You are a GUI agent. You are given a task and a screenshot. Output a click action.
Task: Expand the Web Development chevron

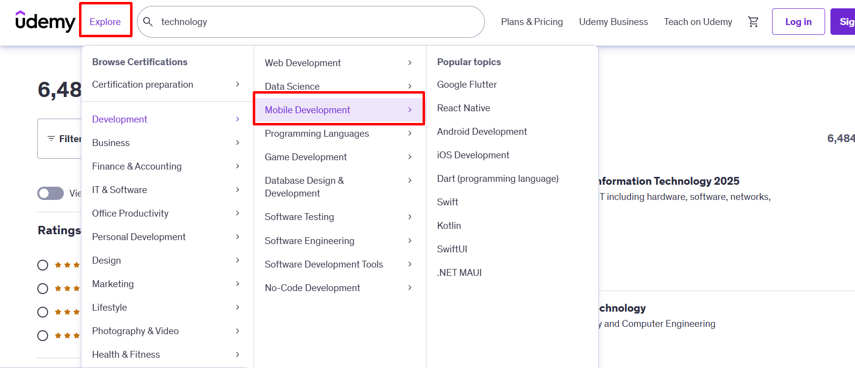[x=410, y=63]
